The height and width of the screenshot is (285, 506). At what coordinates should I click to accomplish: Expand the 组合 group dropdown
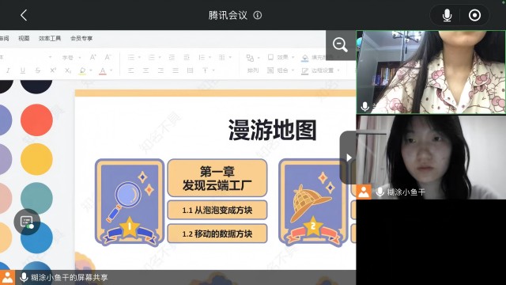(293, 70)
